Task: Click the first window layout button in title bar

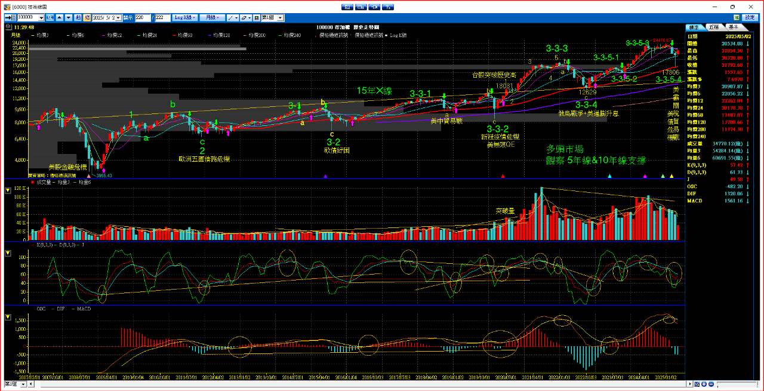Action: point(347,7)
